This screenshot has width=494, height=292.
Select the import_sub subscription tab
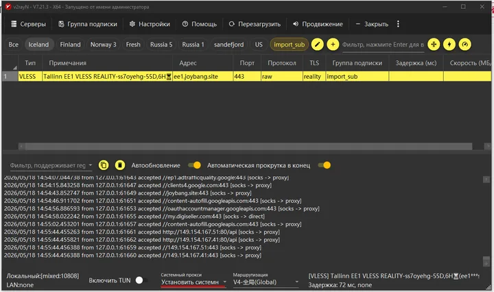(289, 45)
